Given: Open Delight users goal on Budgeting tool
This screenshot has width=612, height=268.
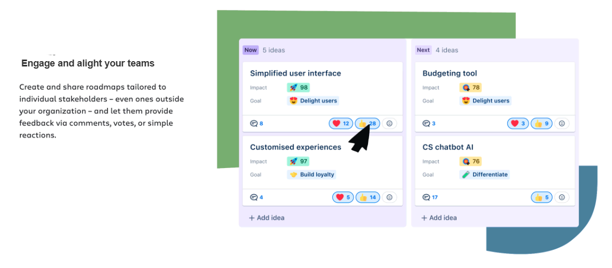Looking at the screenshot, I should point(485,100).
